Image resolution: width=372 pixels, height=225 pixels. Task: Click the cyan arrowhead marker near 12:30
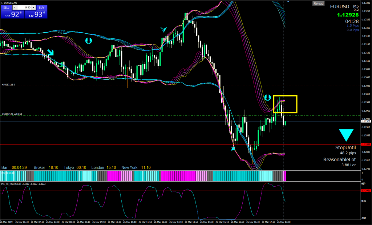coord(164,30)
